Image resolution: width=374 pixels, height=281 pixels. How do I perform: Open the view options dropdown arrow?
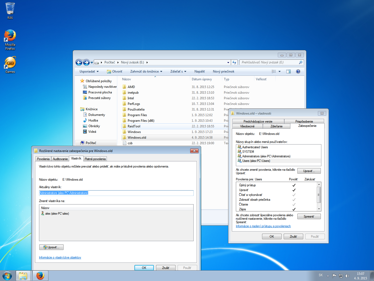point(279,71)
